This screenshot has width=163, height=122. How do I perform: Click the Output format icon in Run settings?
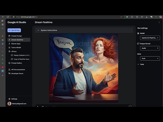click(138, 44)
